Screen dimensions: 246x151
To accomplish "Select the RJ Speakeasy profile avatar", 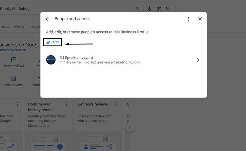I will [51, 60].
